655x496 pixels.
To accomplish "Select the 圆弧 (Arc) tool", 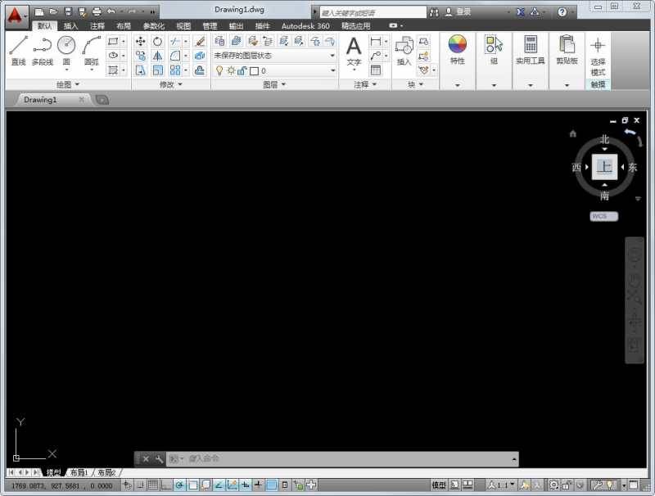I will pyautogui.click(x=92, y=45).
